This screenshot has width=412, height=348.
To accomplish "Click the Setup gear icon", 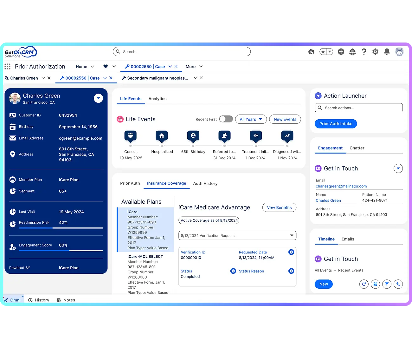I will [375, 51].
